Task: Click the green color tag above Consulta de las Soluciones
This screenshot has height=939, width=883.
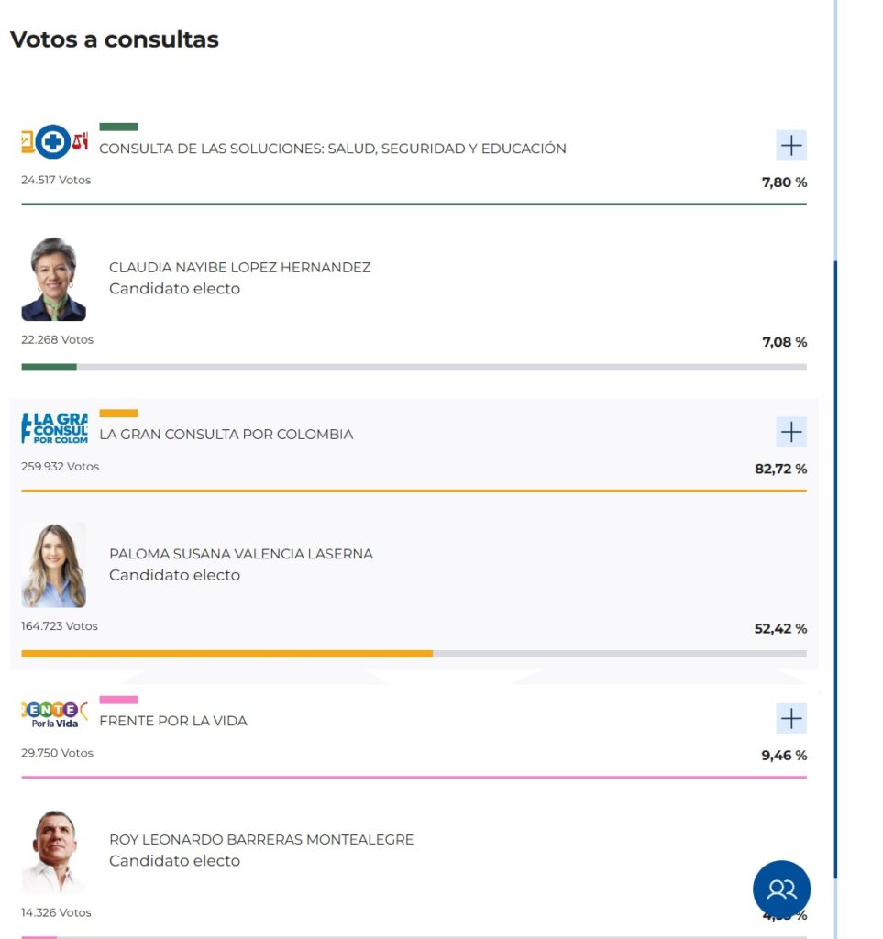Action: coord(118,127)
